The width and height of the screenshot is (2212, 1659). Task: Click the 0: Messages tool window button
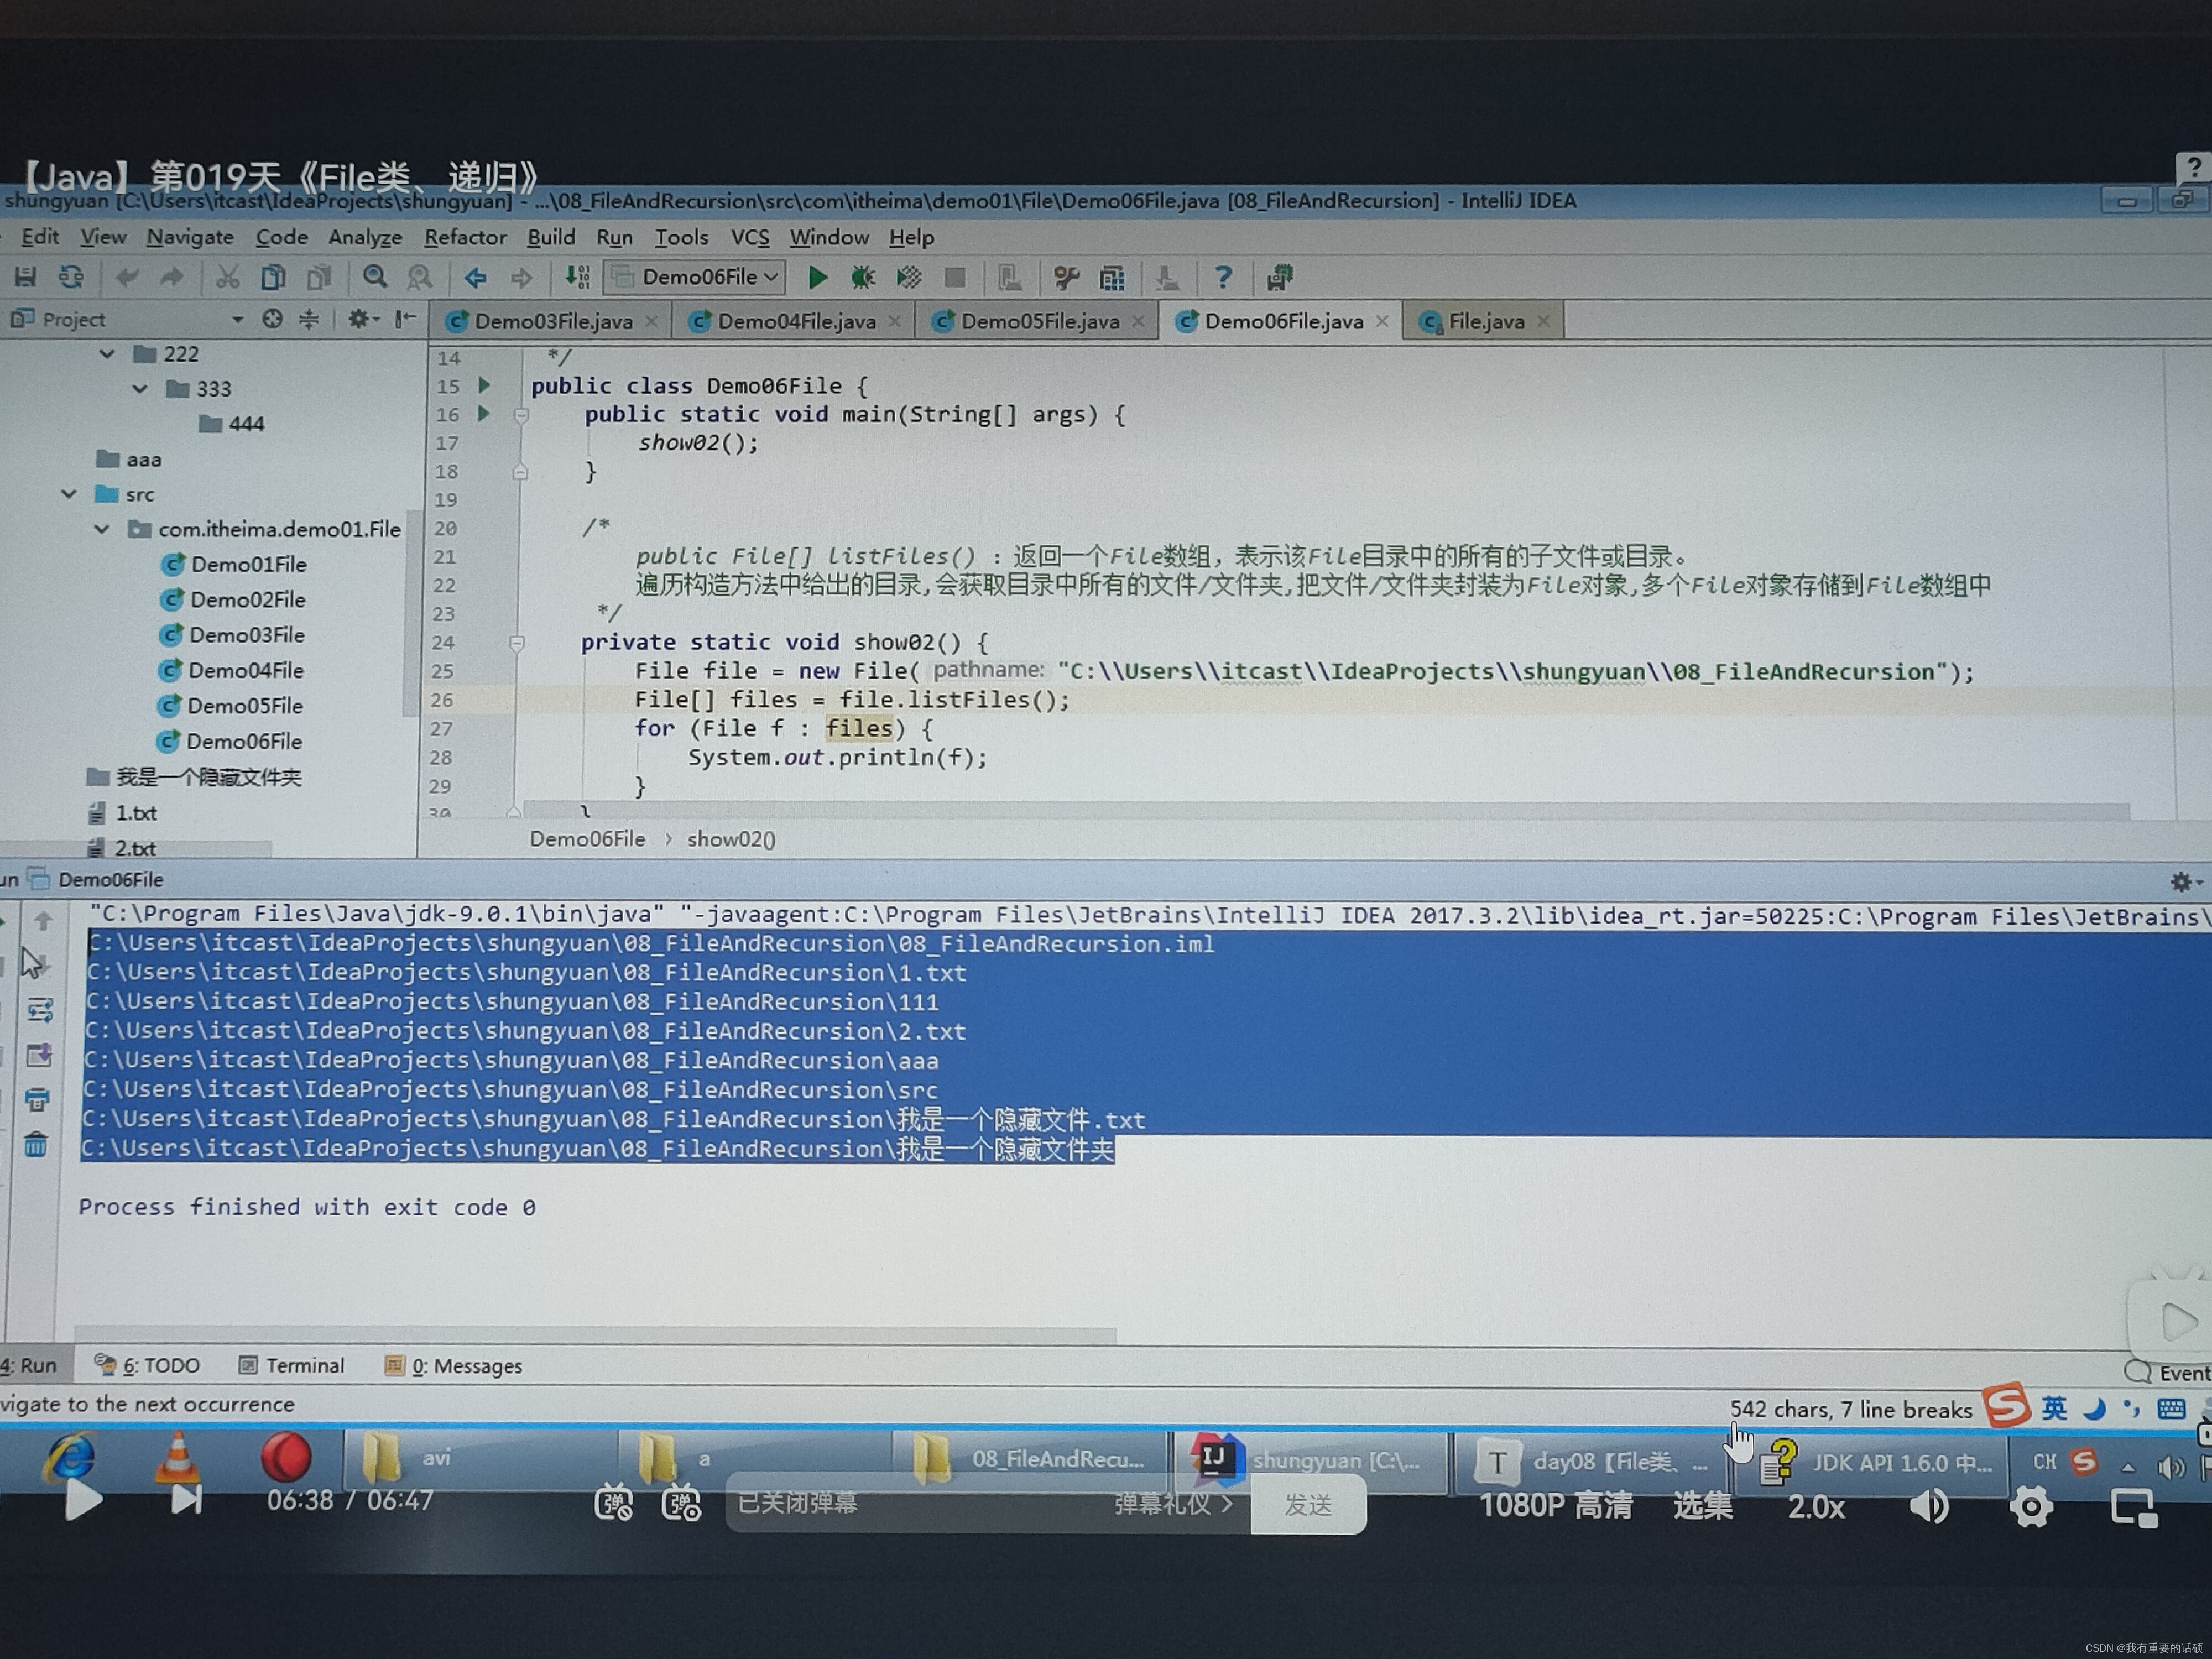pos(454,1365)
